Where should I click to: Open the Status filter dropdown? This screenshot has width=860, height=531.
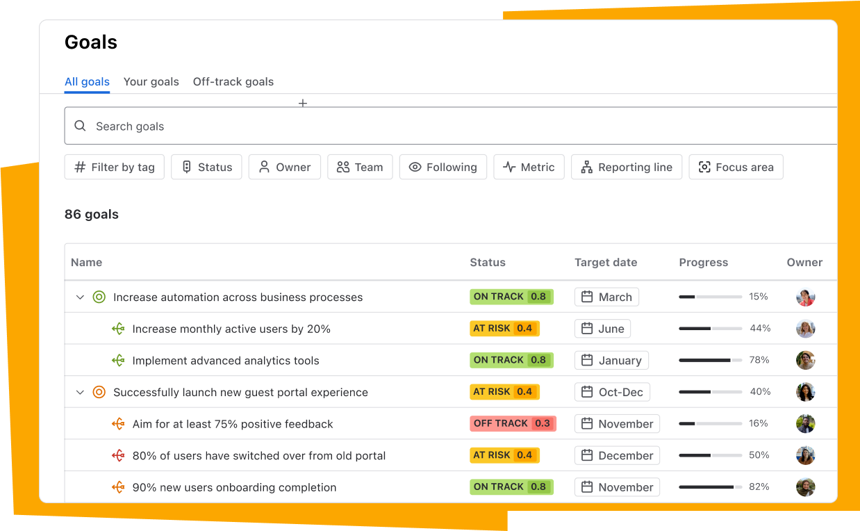[206, 168]
